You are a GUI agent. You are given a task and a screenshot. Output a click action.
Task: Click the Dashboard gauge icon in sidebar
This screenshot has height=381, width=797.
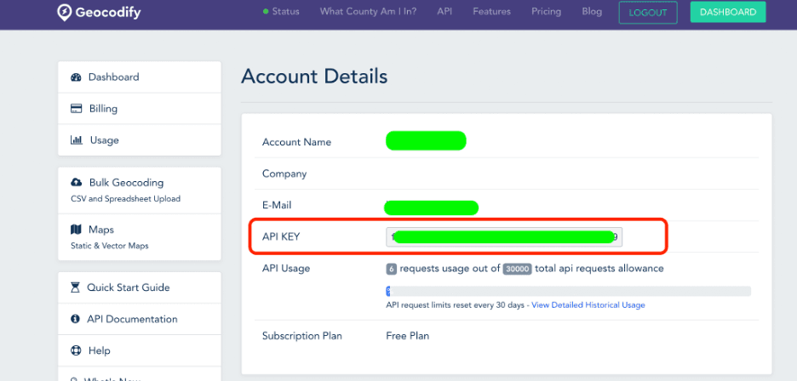tap(76, 77)
